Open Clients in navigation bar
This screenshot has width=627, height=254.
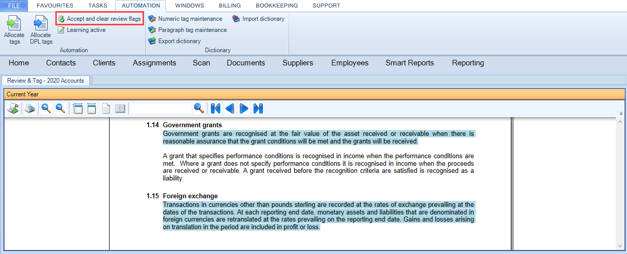(104, 63)
